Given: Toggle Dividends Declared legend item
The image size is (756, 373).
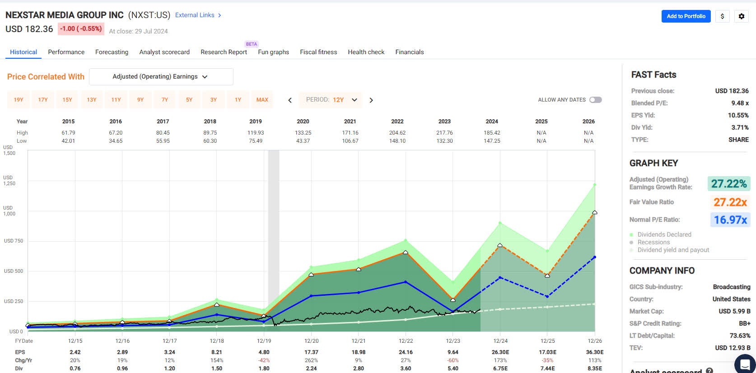Looking at the screenshot, I should tap(660, 234).
